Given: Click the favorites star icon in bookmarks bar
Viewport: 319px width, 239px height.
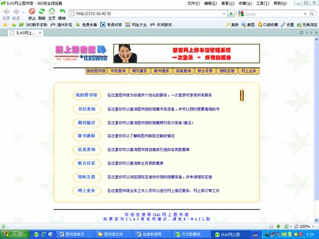Looking at the screenshot, I should [5, 25].
